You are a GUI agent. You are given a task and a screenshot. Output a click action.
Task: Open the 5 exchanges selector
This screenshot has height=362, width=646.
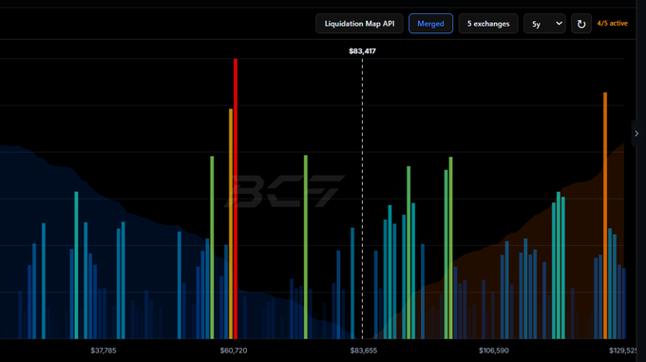click(488, 24)
